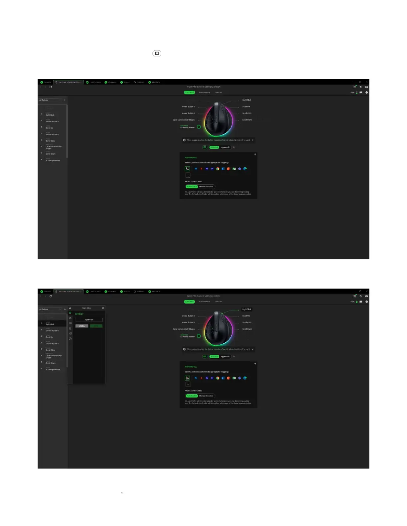Close the Right Click assignment panel

[103, 308]
